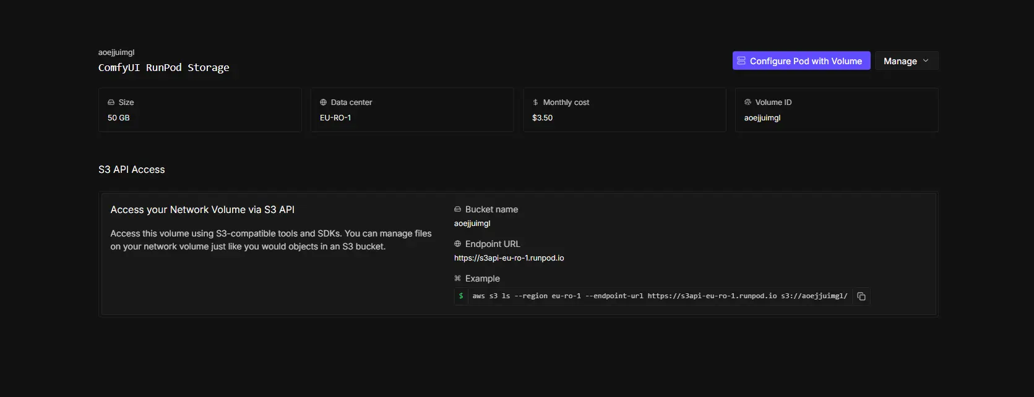Click the s3api-eu-ro-1.runpod.io endpoint URL
Screen dimensions: 1034x397
click(509, 258)
